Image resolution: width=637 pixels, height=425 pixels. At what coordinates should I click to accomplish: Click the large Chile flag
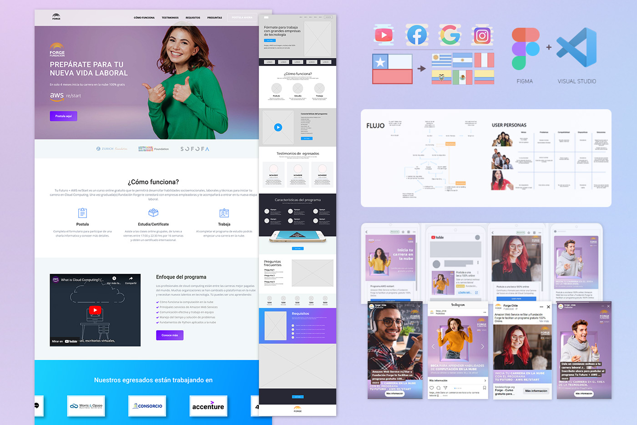coord(392,69)
